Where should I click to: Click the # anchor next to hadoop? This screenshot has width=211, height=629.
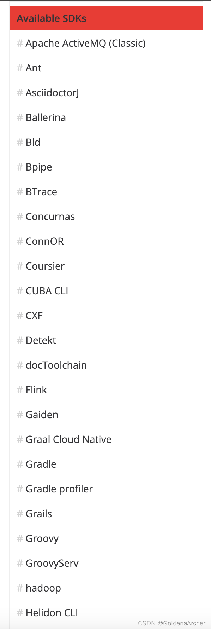click(x=19, y=588)
